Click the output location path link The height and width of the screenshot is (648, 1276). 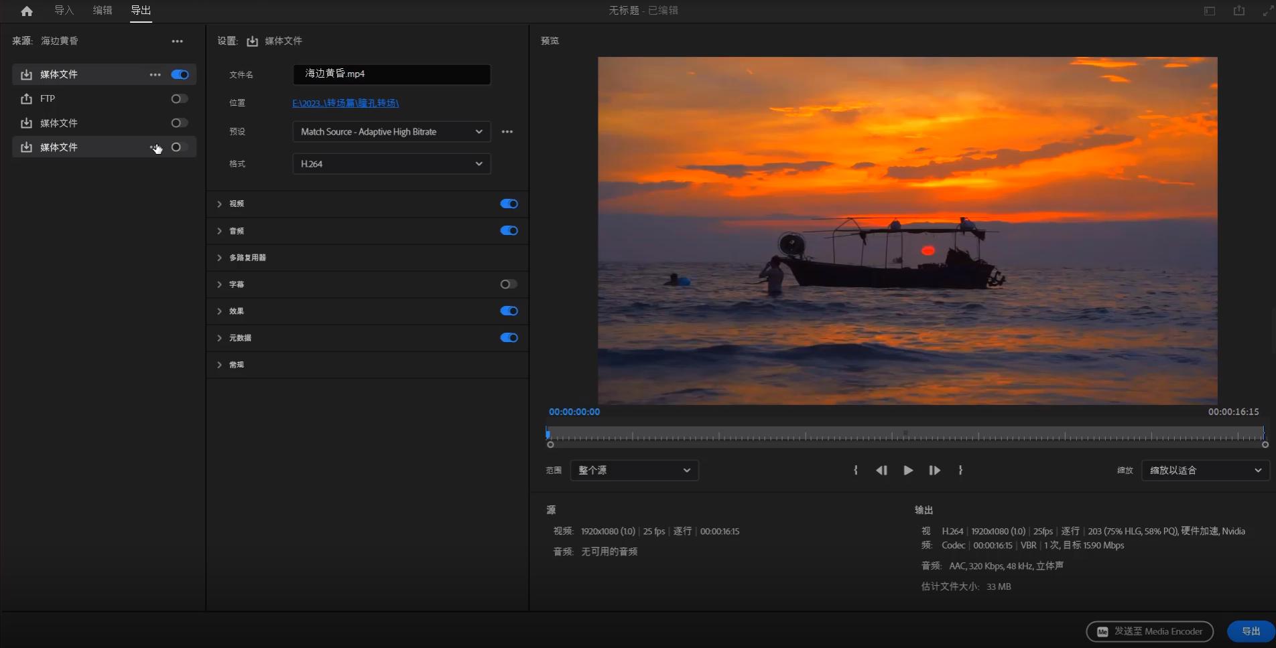point(345,103)
